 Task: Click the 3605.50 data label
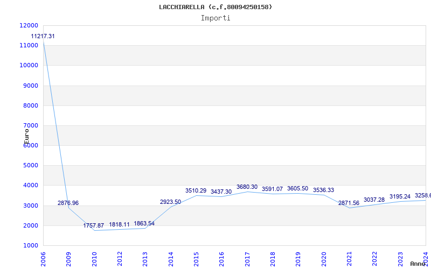click(x=298, y=189)
